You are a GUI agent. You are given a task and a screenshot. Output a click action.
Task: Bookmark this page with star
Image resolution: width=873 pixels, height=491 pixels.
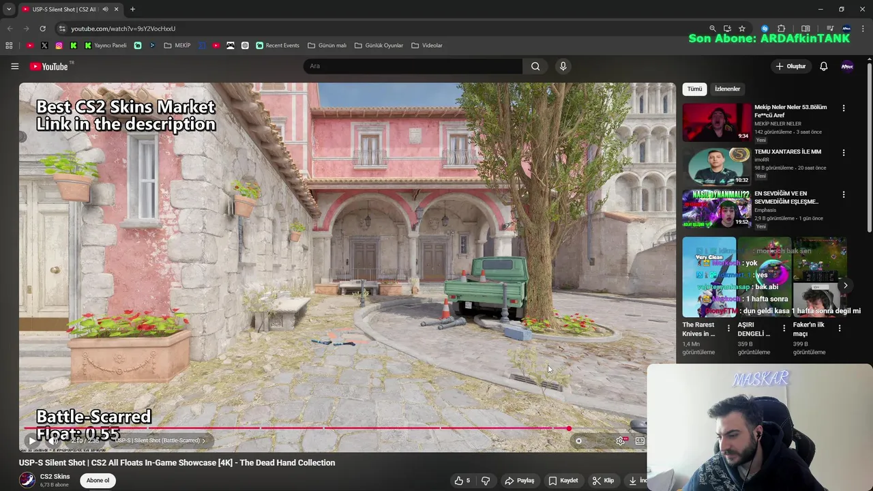pos(742,29)
